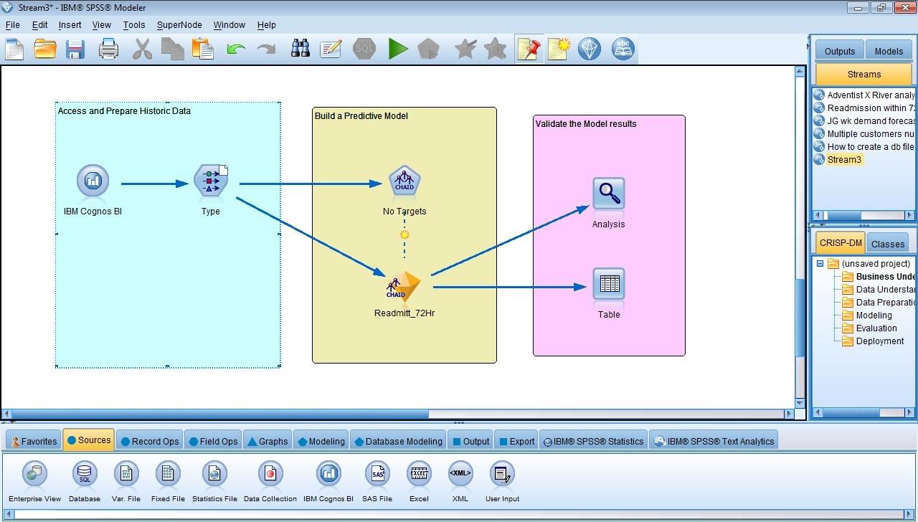The width and height of the screenshot is (918, 522).
Task: Select the IBM Cognos BI source node on canvas
Action: pyautogui.click(x=93, y=181)
